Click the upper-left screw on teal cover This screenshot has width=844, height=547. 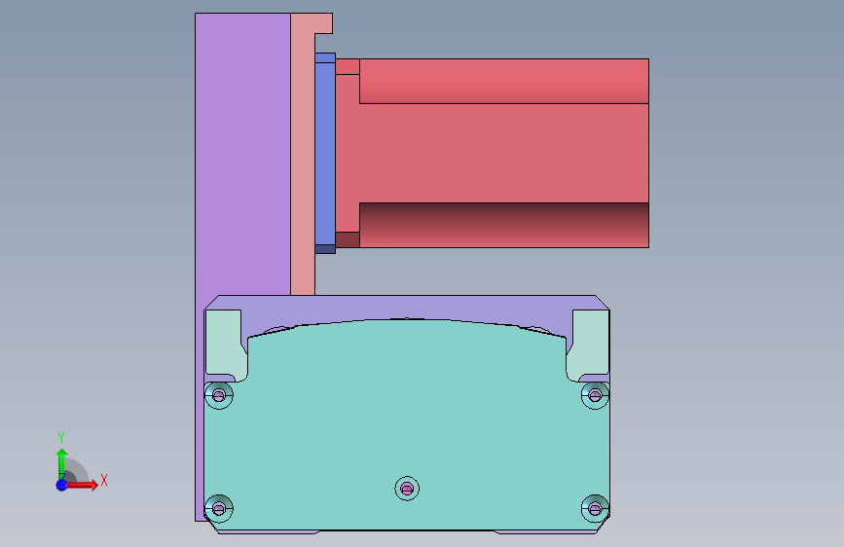pyautogui.click(x=218, y=396)
